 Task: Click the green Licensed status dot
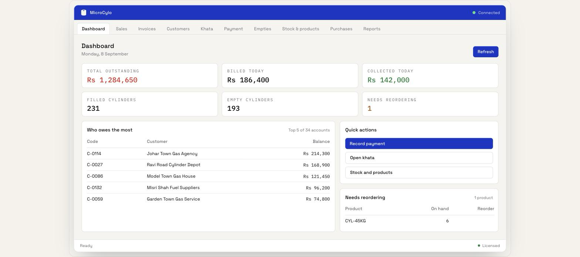coord(479,246)
